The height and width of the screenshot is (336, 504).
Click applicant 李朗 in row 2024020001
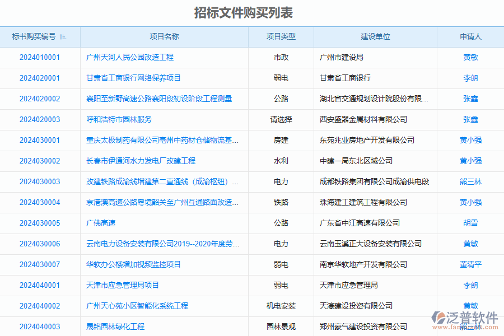coord(470,78)
